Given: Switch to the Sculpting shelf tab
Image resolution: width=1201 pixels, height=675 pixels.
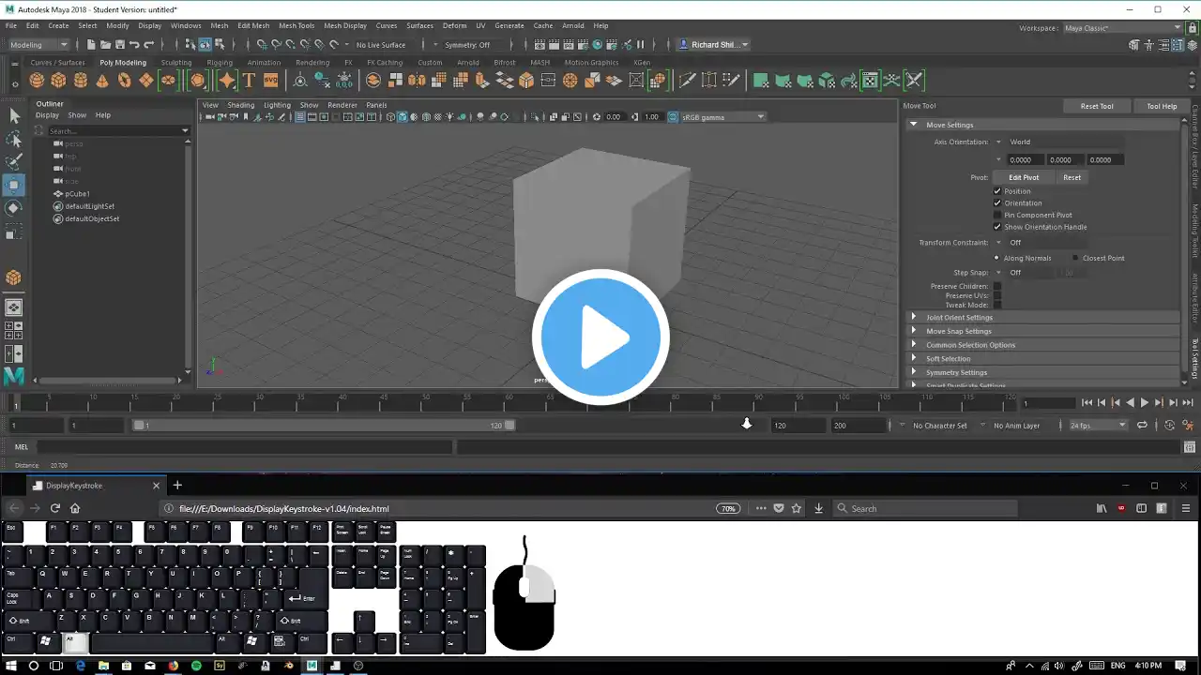Looking at the screenshot, I should coord(176,63).
